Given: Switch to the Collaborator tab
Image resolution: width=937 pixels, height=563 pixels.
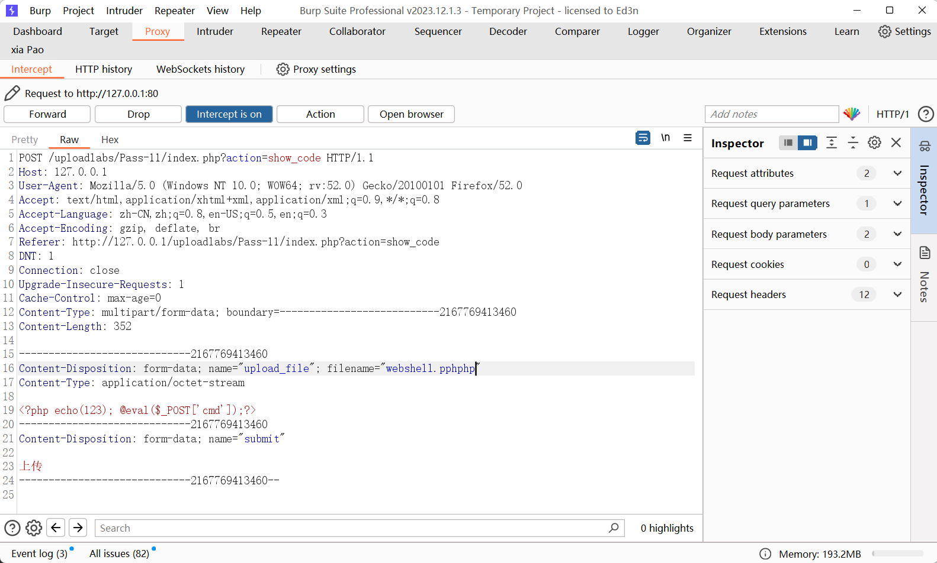Looking at the screenshot, I should 357,31.
